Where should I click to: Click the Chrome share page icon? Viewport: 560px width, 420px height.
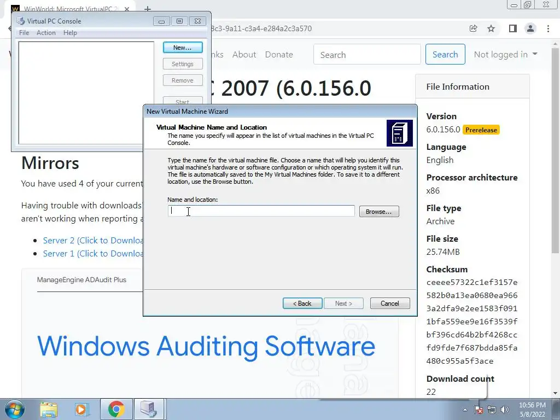click(x=473, y=28)
